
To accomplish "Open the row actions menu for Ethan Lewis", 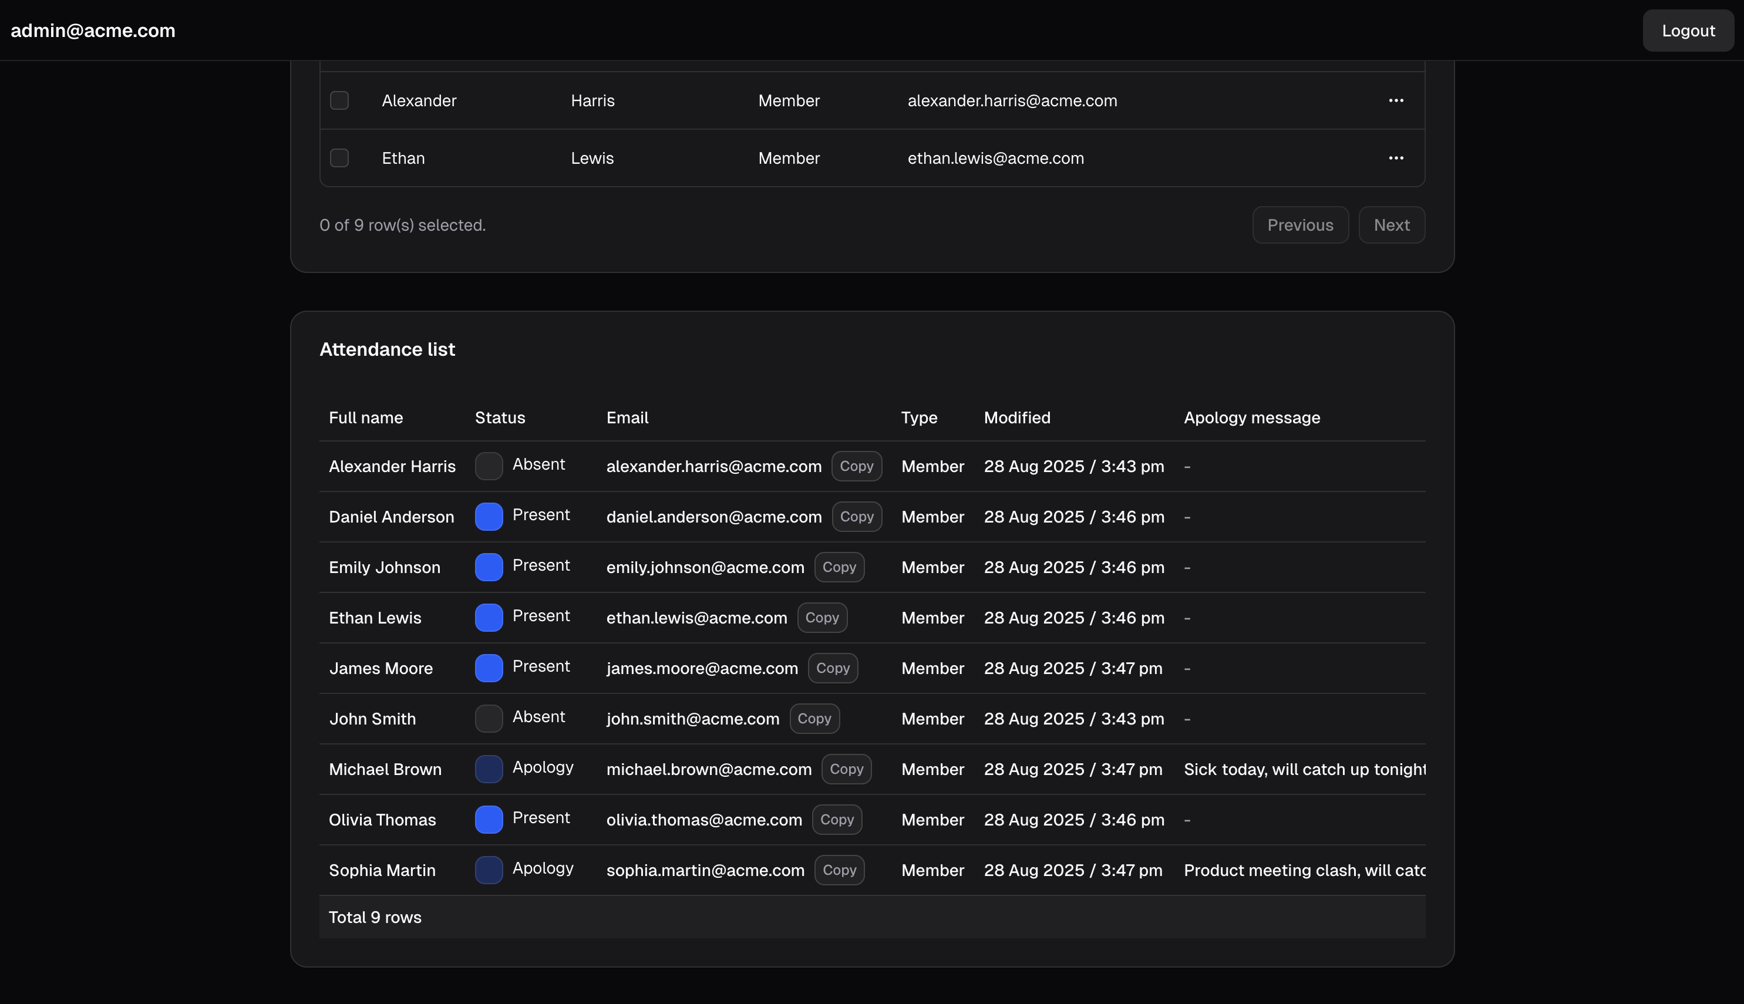I will click(1396, 158).
